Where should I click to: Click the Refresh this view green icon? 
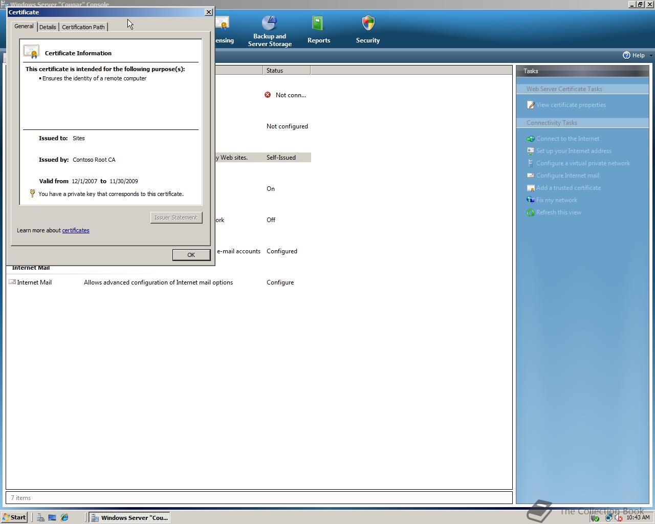click(x=531, y=212)
